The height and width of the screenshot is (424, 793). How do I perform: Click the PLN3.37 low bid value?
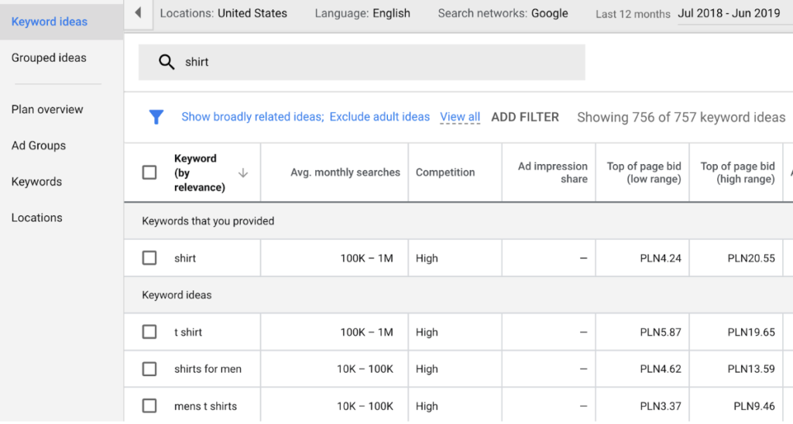(661, 405)
